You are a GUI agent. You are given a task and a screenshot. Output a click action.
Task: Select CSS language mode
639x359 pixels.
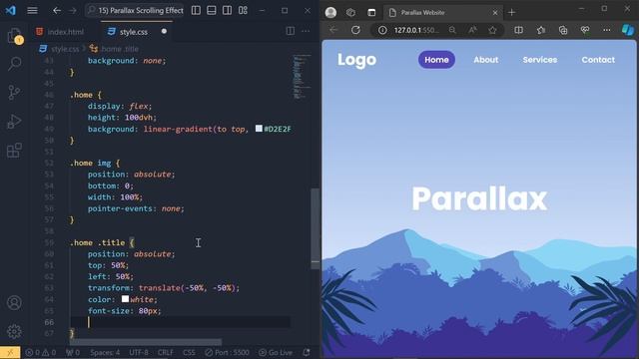[189, 352]
